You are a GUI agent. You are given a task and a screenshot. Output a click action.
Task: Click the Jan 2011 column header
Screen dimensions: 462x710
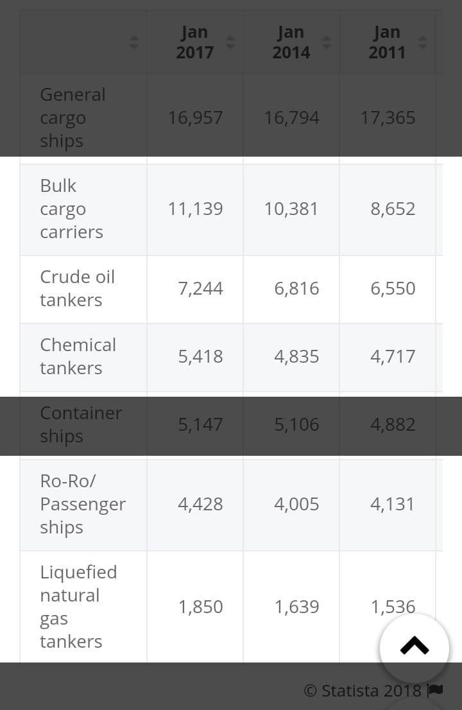click(387, 42)
